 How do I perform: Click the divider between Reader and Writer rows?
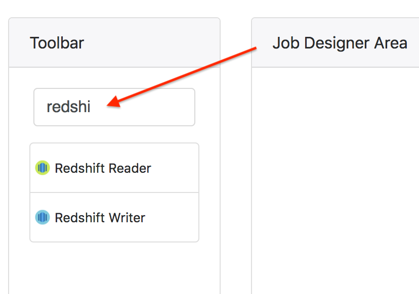coord(114,192)
